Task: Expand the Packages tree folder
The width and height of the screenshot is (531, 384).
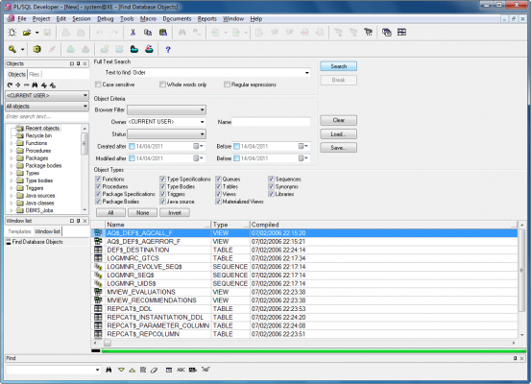Action: pyautogui.click(x=11, y=158)
